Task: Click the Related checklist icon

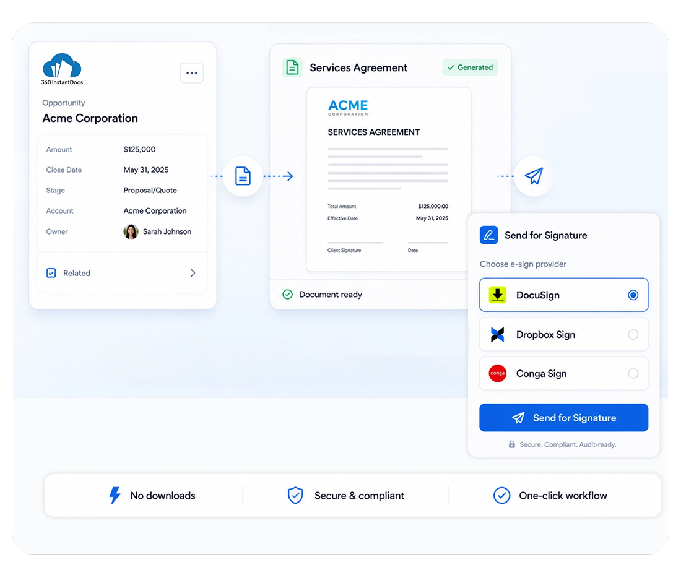Action: tap(51, 273)
